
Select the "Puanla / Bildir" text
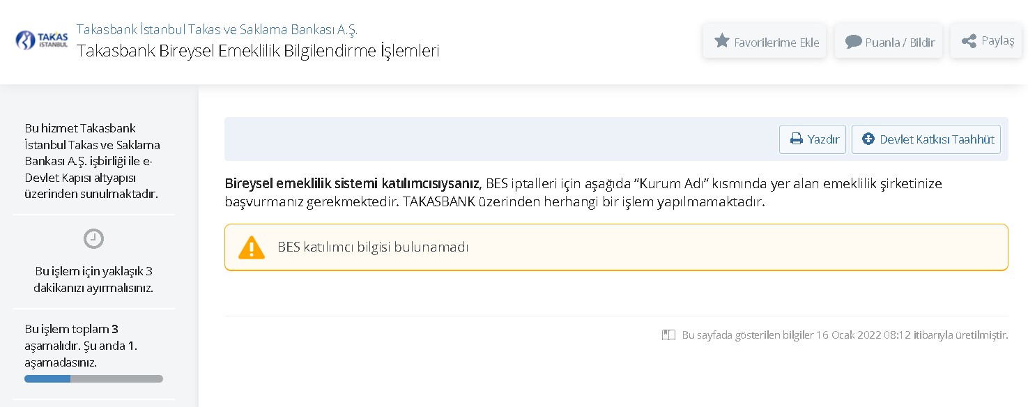coord(900,42)
